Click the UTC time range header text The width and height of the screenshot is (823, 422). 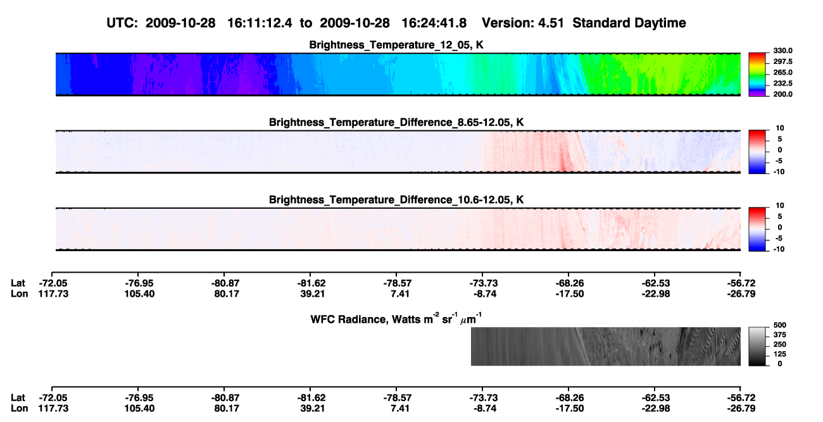pyautogui.click(x=397, y=23)
